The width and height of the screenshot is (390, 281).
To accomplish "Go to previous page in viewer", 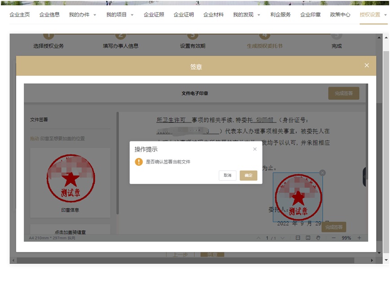I will pyautogui.click(x=258, y=238).
